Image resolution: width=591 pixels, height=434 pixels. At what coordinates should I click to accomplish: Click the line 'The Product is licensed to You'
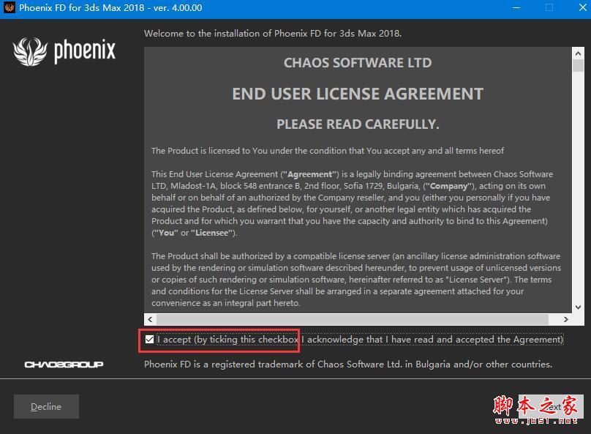(328, 151)
